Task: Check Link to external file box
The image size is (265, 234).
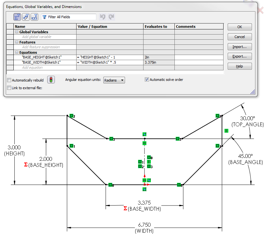Action: (9, 88)
